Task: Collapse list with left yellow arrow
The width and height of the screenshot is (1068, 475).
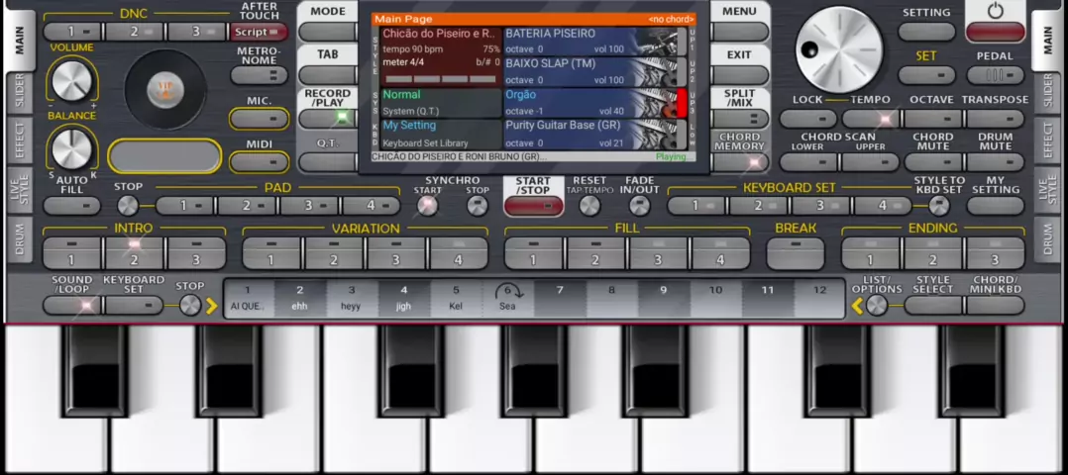Action: pyautogui.click(x=858, y=306)
